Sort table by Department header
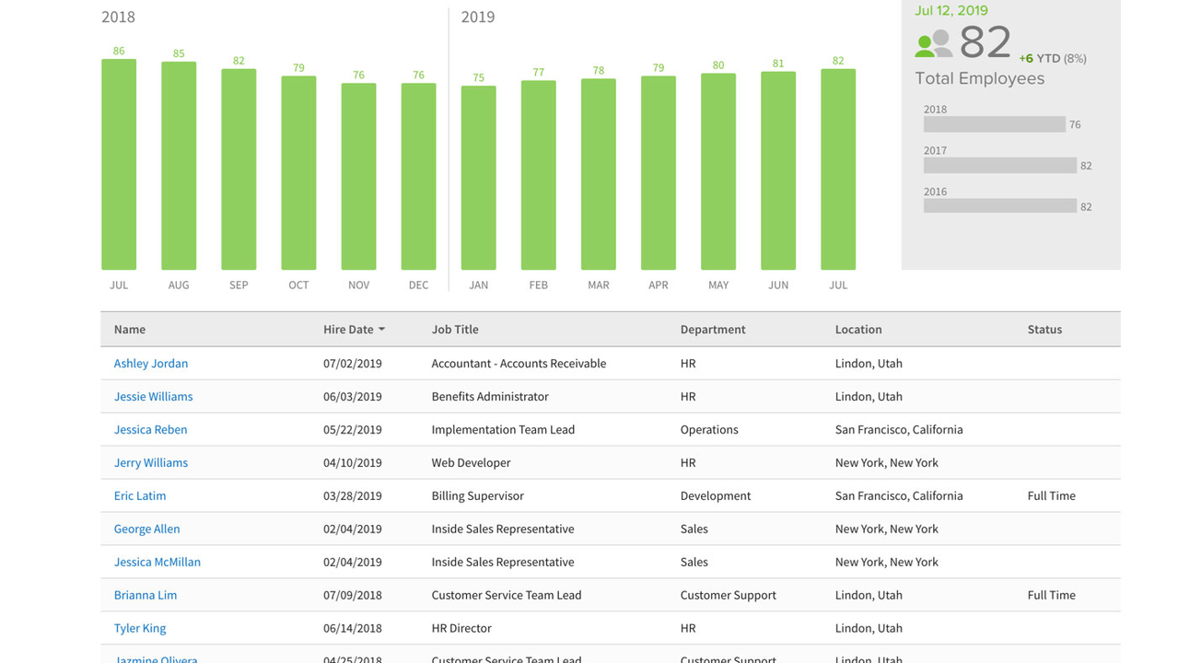Viewport: 1178px width, 663px height. point(713,330)
